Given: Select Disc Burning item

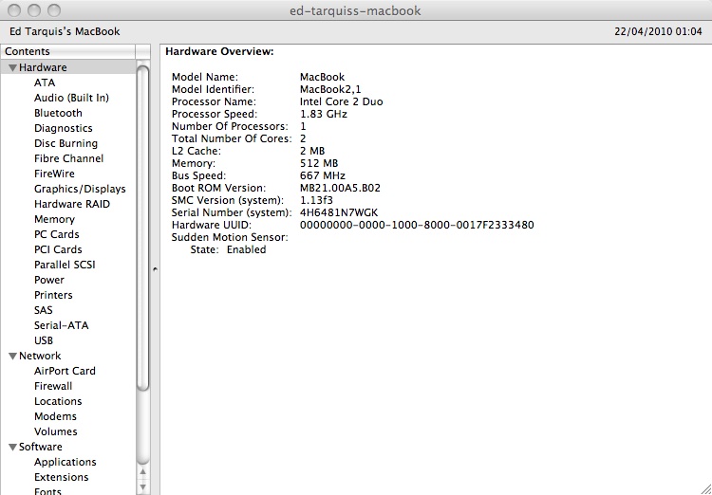Looking at the screenshot, I should point(66,143).
